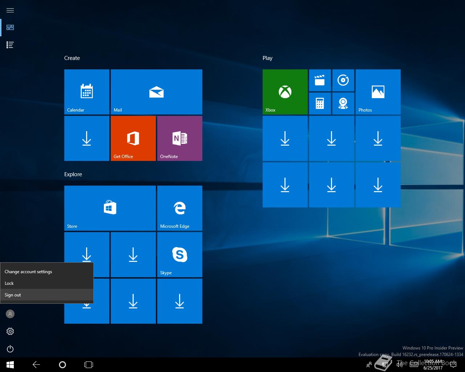The image size is (465, 372).
Task: Open the green Xbox tile
Action: [x=285, y=92]
